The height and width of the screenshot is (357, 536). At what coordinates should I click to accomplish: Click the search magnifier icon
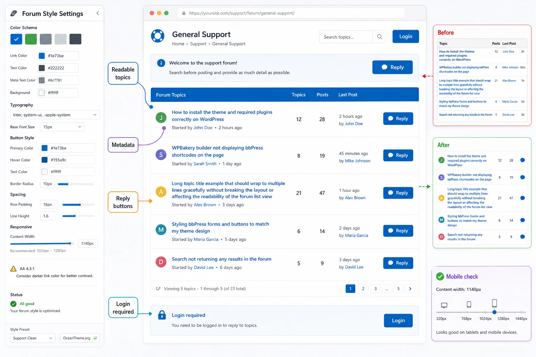380,37
